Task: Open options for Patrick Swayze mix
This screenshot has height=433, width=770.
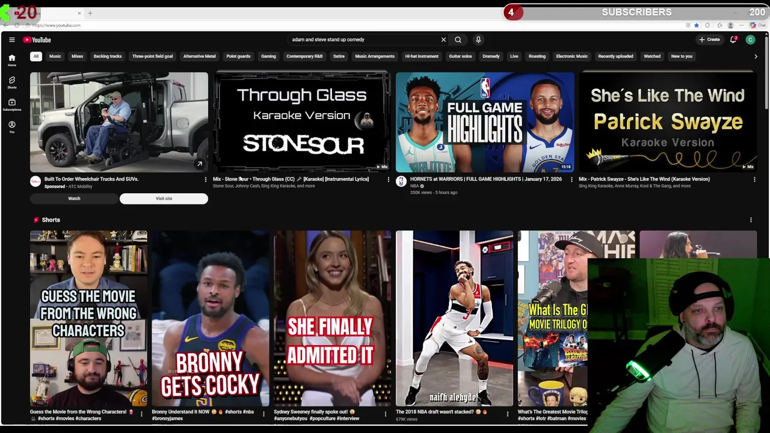Action: click(x=754, y=179)
